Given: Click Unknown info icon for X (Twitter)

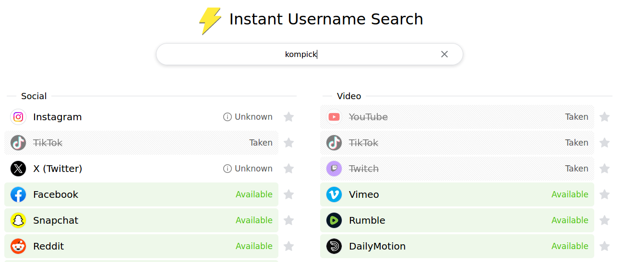Looking at the screenshot, I should (x=228, y=169).
